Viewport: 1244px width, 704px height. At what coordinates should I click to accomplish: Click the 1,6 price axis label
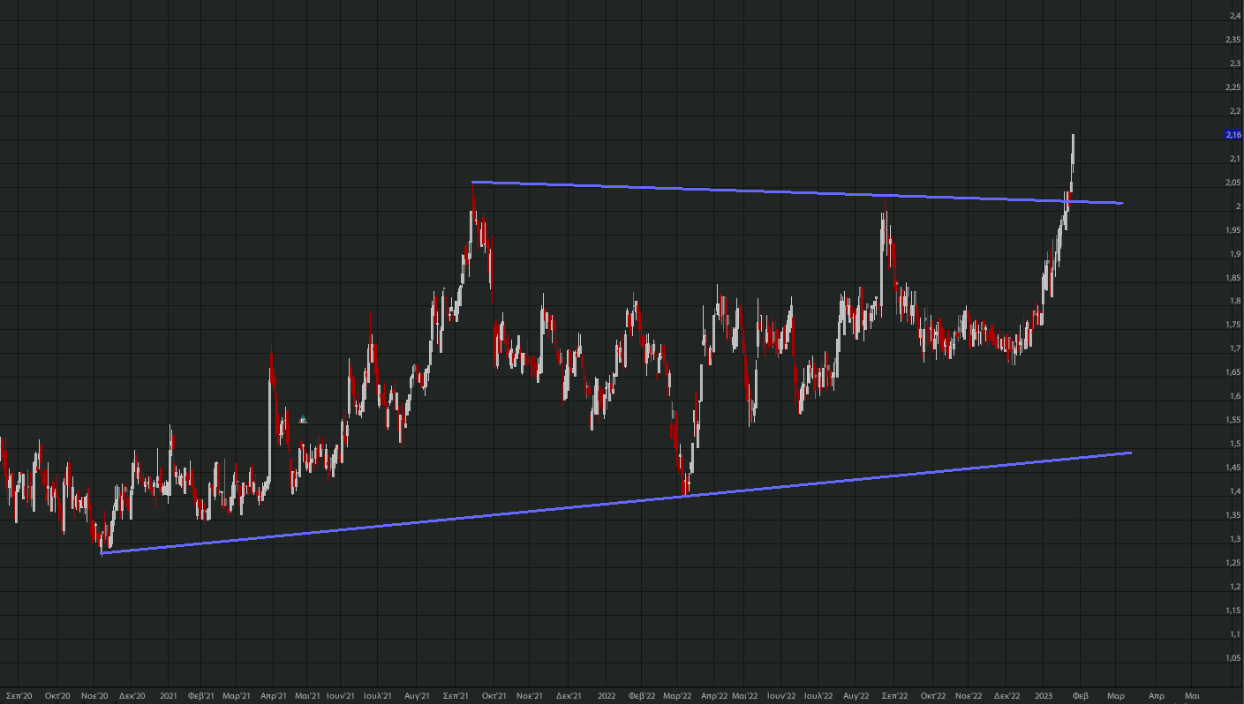pos(1233,396)
